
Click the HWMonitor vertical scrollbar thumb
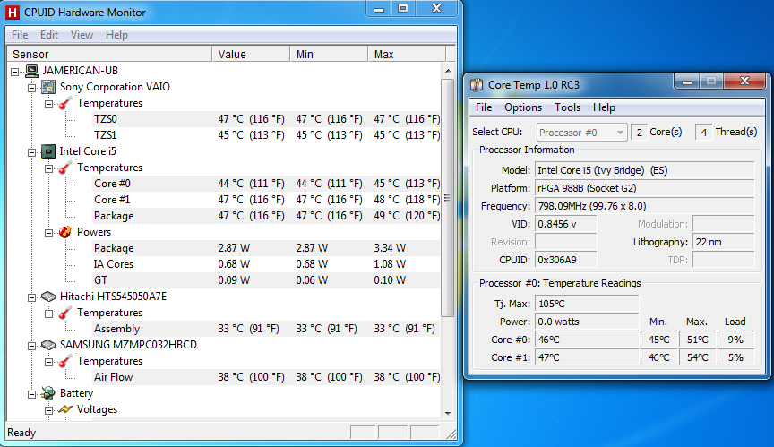click(448, 198)
